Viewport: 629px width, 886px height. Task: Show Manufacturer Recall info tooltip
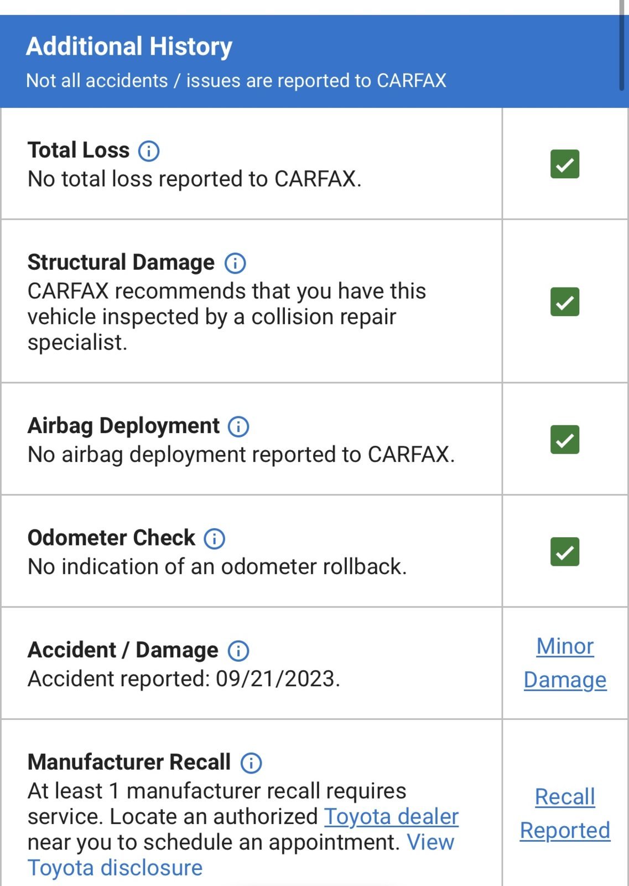click(x=251, y=763)
